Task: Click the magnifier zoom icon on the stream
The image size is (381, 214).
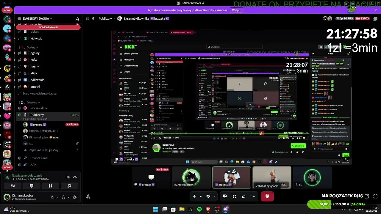Action: [346, 160]
